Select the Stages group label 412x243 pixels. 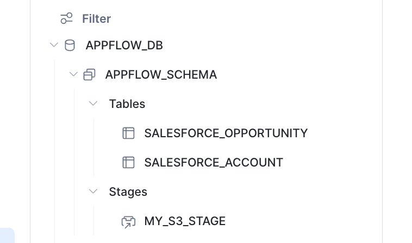(128, 192)
